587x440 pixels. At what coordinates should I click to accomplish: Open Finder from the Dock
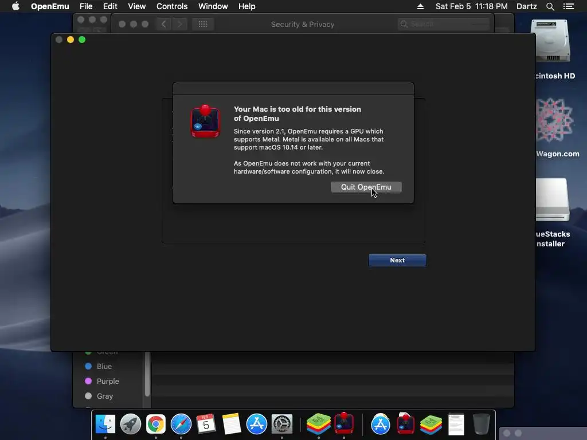pyautogui.click(x=105, y=424)
